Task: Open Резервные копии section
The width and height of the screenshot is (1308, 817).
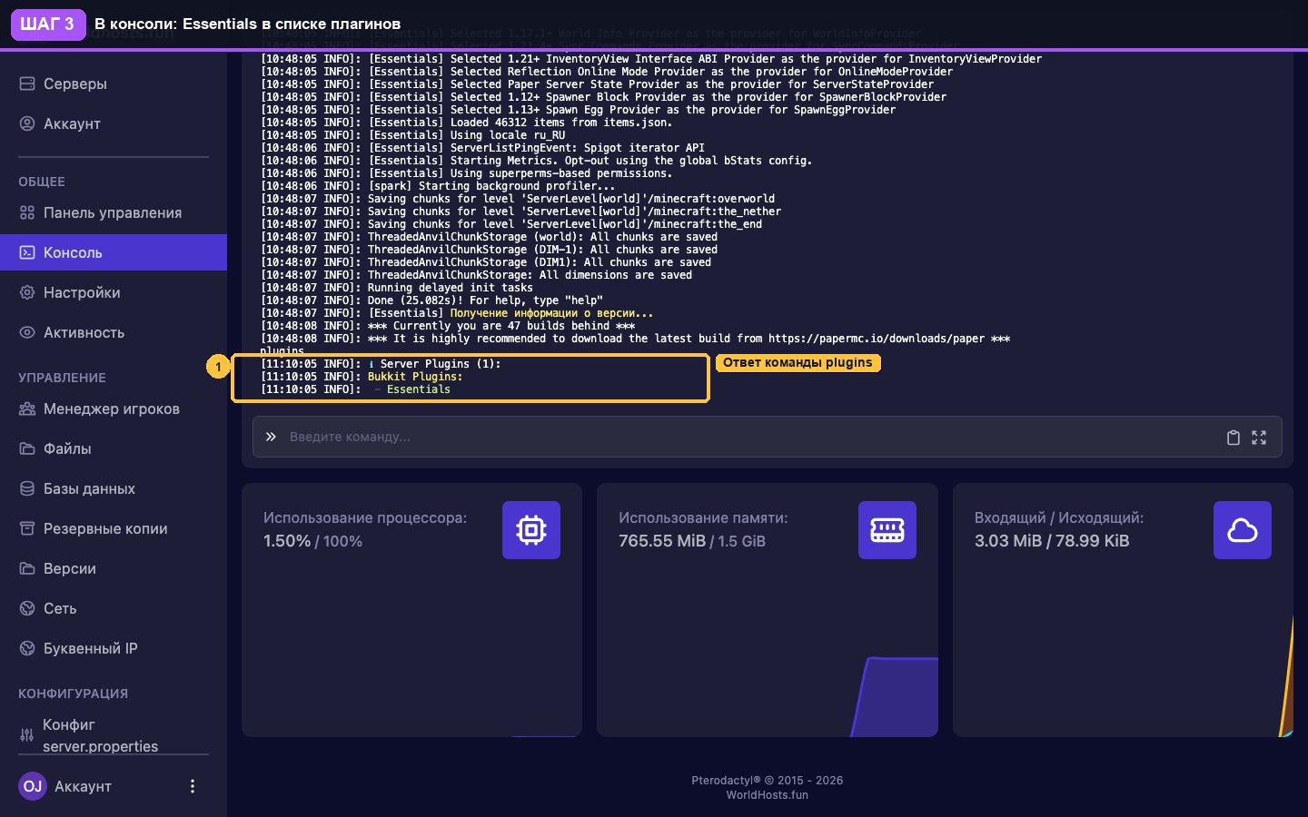Action: [x=114, y=528]
